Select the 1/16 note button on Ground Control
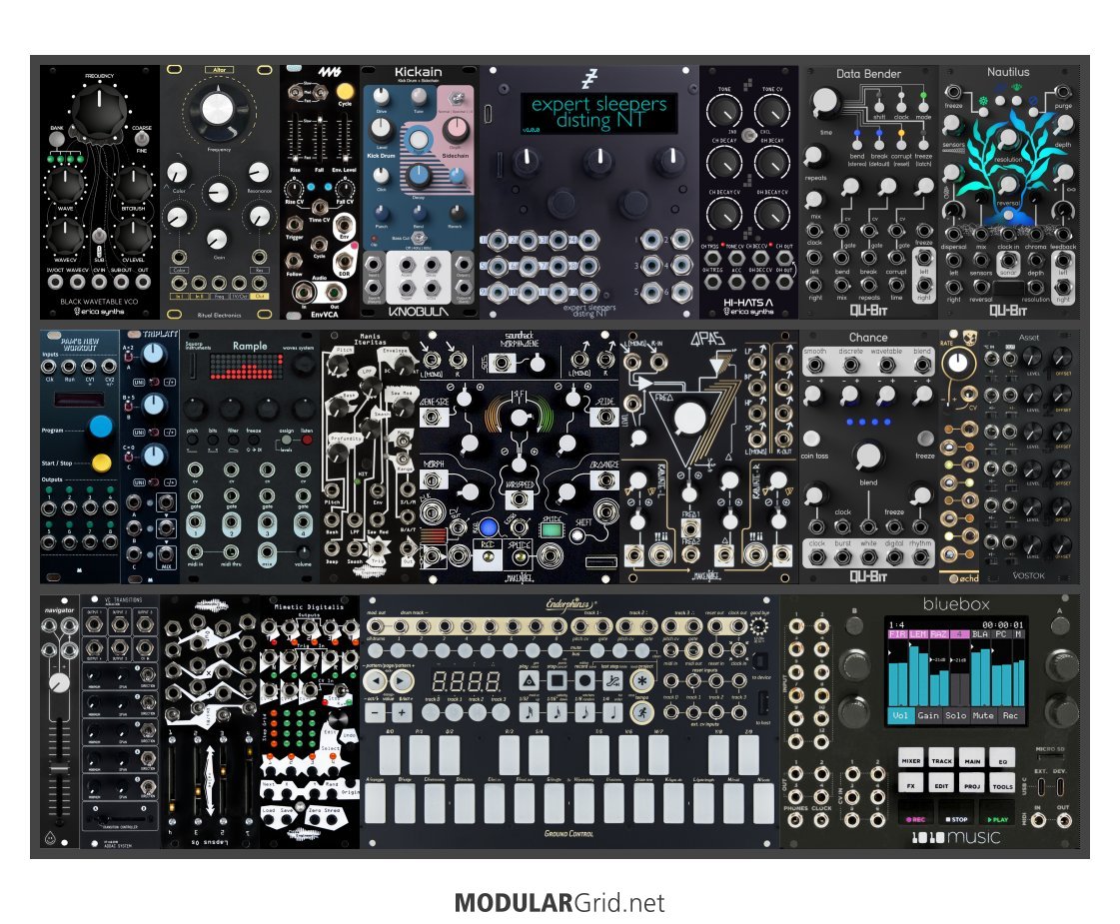 557,712
